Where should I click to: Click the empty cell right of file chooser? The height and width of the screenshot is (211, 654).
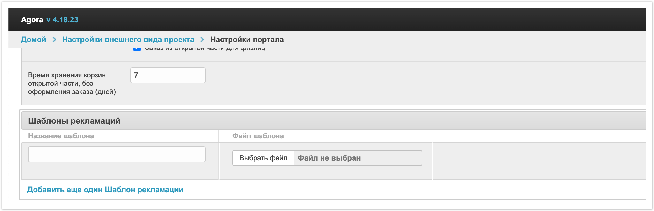point(538,161)
